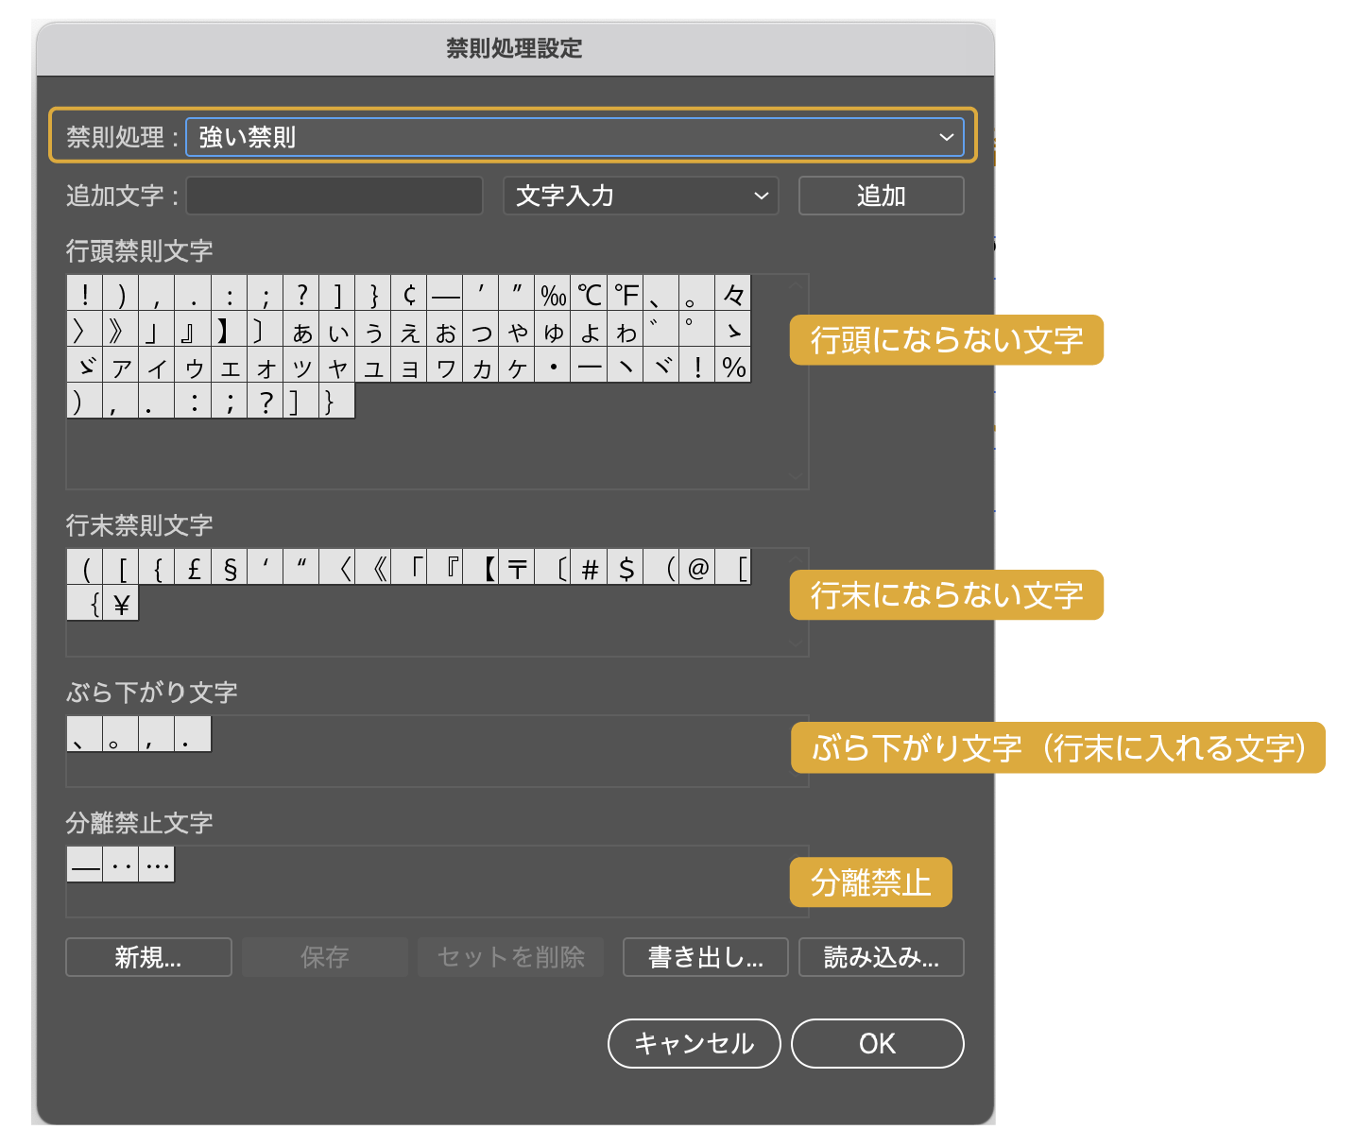Viewport: 1355px width, 1147px height.
Task: Select the 「 opening corner bracket cell
Action: tap(409, 567)
